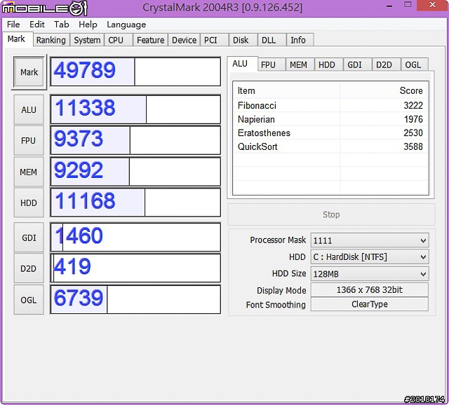Viewport: 449px width, 405px height.
Task: Run the HDD benchmark button
Action: tap(29, 202)
